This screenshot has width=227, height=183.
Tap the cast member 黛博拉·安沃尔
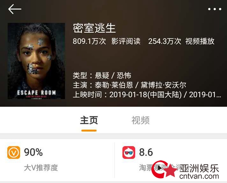(163, 85)
